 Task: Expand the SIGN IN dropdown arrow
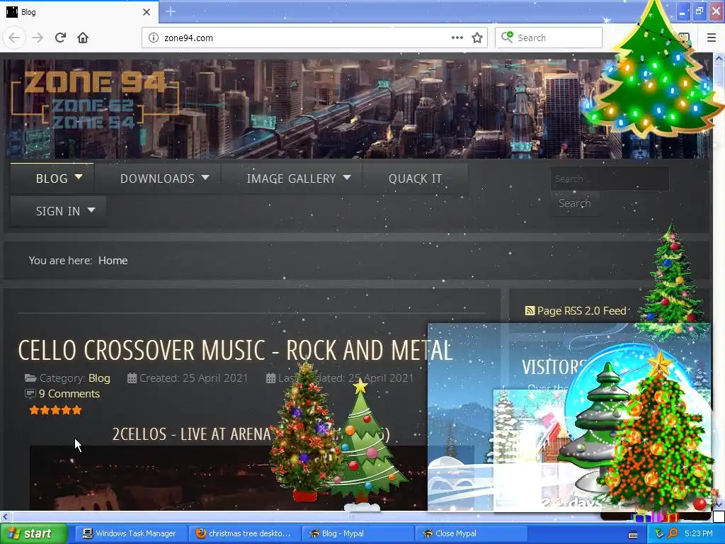[91, 210]
